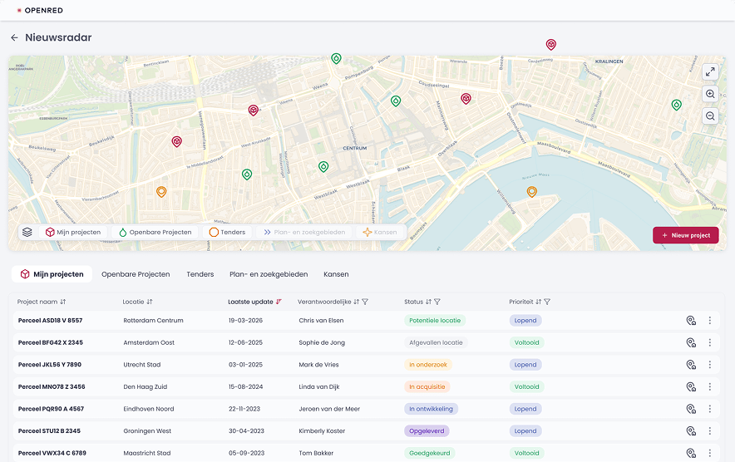The image size is (735, 462).
Task: Click the orange tender pin near Willemsbrug
Action: (x=531, y=191)
